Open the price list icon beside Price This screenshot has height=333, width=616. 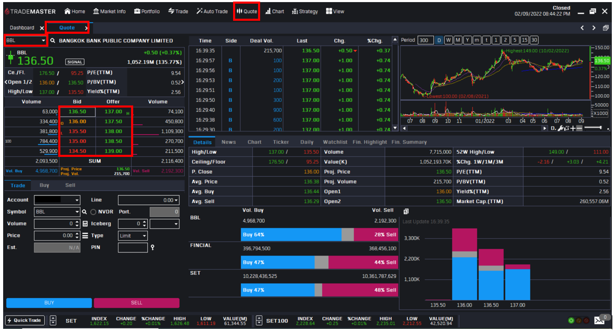[85, 236]
